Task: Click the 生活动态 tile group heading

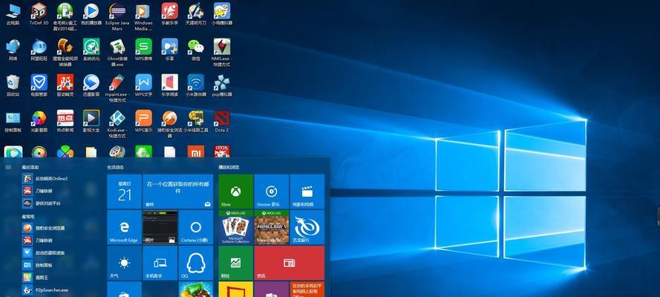Action: pos(115,167)
